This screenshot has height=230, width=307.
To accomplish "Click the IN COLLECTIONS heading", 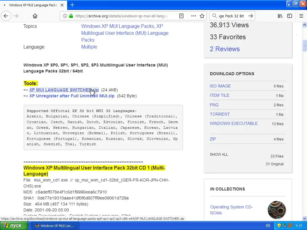I will tap(228, 189).
